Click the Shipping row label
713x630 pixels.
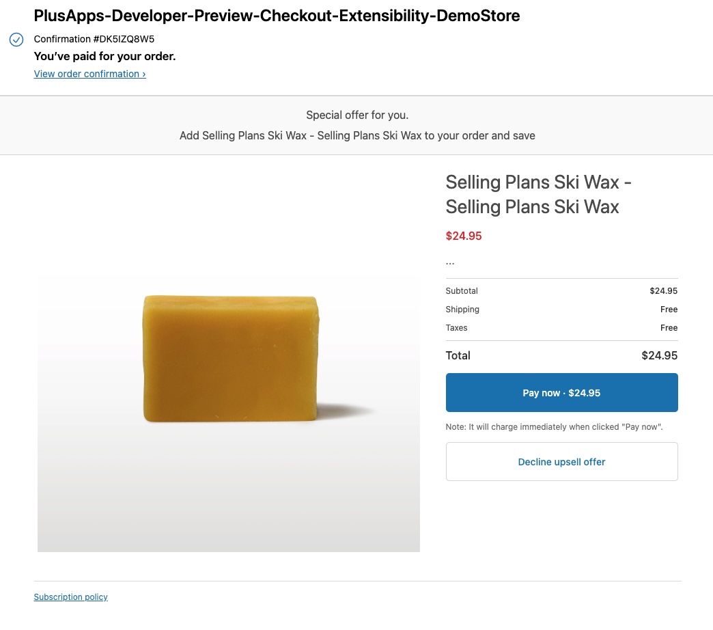(462, 310)
